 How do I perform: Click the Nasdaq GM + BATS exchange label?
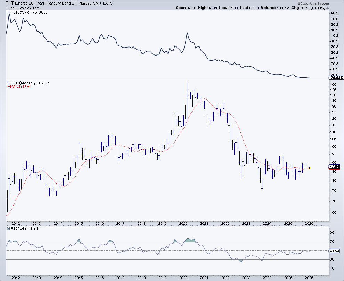pyautogui.click(x=96, y=3)
